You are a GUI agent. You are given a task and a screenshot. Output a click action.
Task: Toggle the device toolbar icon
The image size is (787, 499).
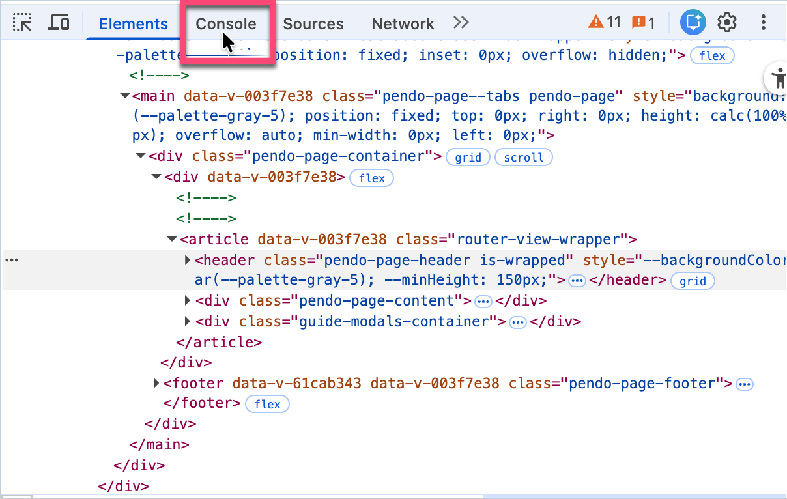pyautogui.click(x=59, y=23)
